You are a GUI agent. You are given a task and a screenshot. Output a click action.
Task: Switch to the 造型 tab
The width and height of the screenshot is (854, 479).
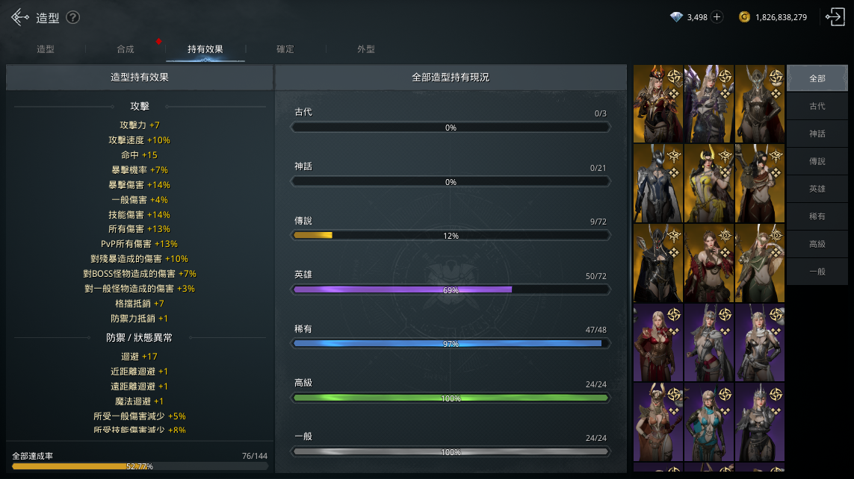click(46, 49)
